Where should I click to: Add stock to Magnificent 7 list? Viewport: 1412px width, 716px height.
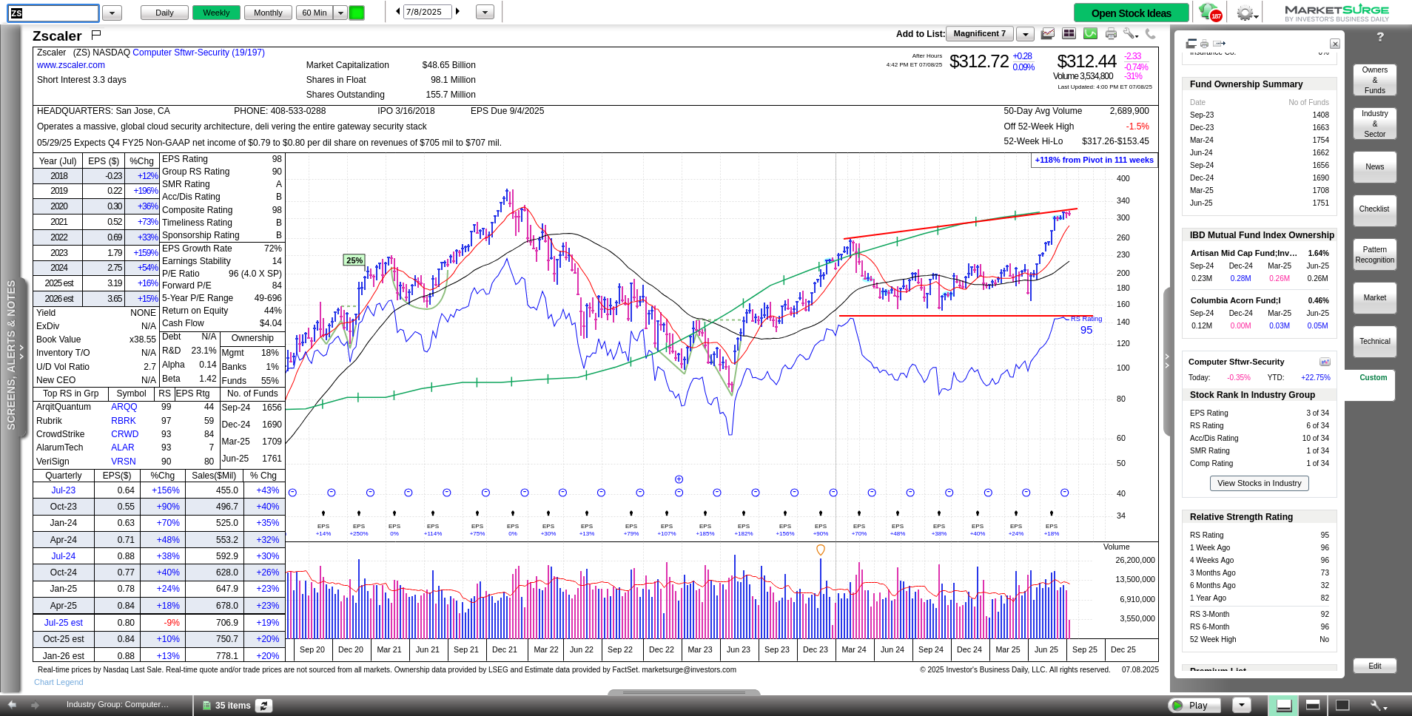pyautogui.click(x=979, y=33)
